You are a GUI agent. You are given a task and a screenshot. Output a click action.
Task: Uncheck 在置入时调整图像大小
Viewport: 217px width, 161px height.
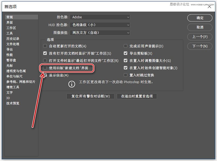click(126, 61)
